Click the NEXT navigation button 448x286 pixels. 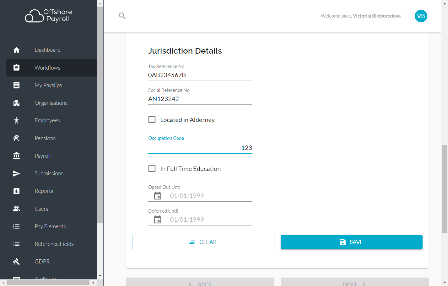point(355,282)
